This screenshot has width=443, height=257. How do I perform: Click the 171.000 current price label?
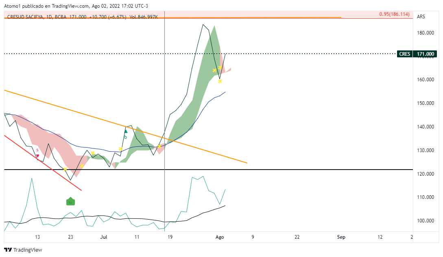(425, 54)
